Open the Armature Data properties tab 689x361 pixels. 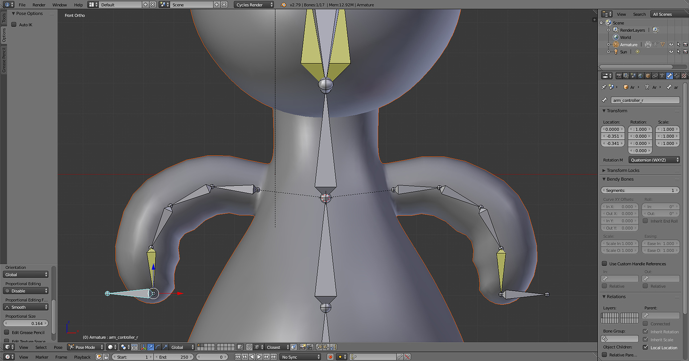point(662,76)
